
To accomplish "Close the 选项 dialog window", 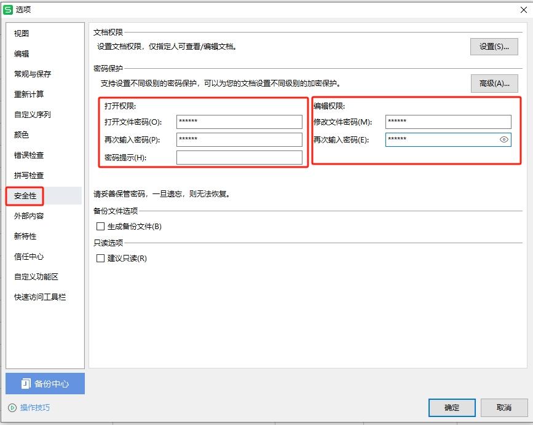I will tap(524, 9).
